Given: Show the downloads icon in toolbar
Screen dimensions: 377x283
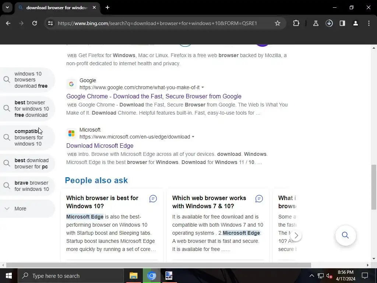Looking at the screenshot, I should pyautogui.click(x=329, y=23).
